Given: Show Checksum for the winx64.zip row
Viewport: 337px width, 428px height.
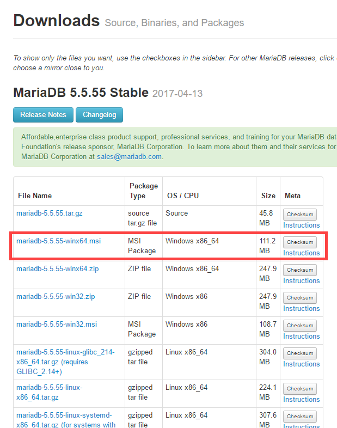Looking at the screenshot, I should pos(300,270).
